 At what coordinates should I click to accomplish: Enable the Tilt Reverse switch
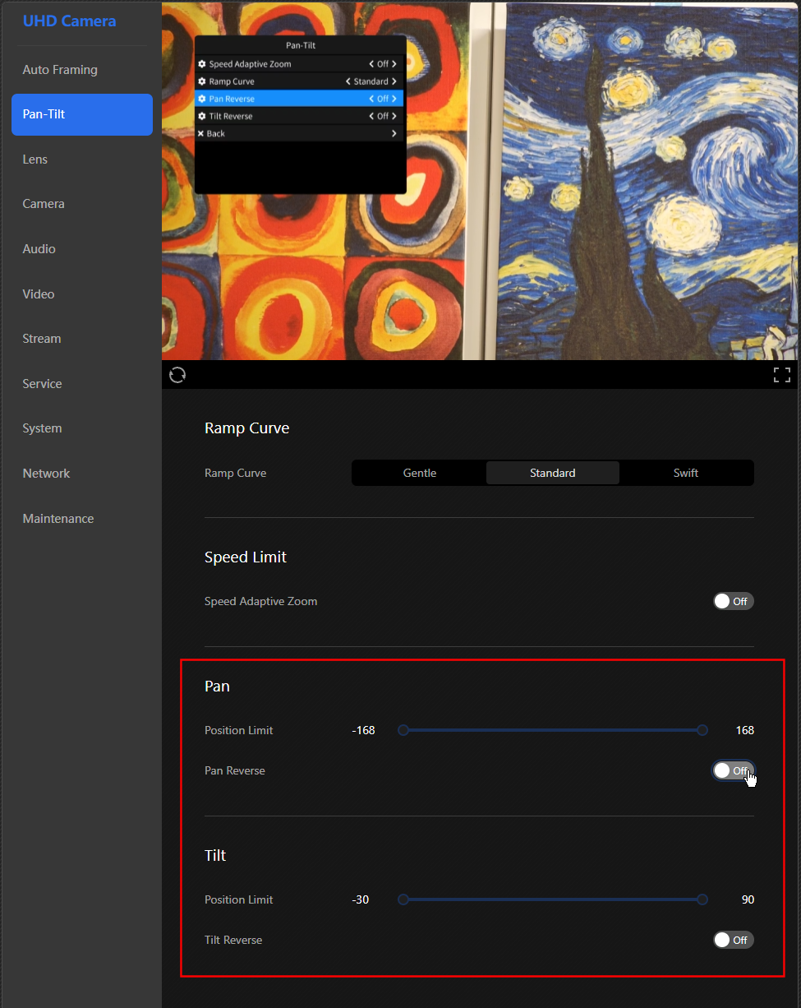(734, 940)
